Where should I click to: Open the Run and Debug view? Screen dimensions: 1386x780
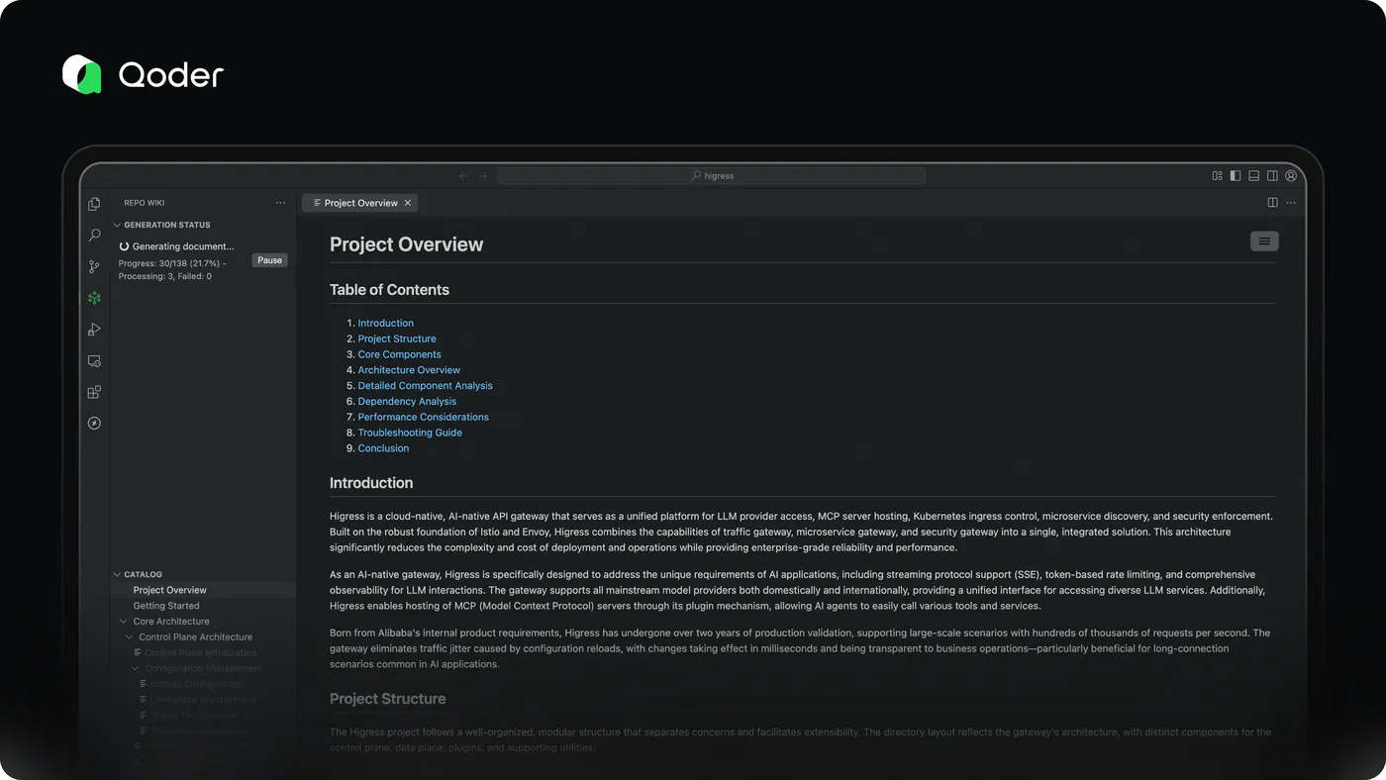point(94,330)
